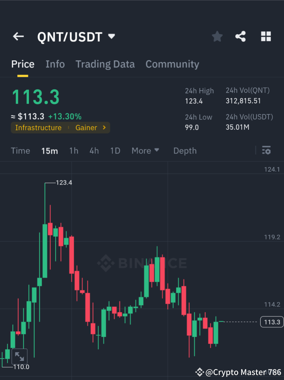The height and width of the screenshot is (380, 284).
Task: Open the trading layout grid icon
Action: (266, 37)
